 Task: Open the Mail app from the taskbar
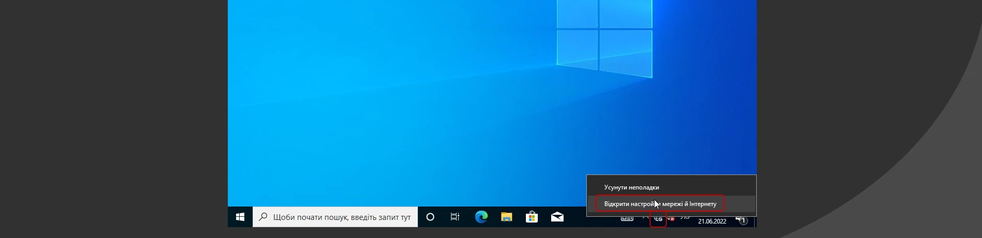pyautogui.click(x=557, y=217)
